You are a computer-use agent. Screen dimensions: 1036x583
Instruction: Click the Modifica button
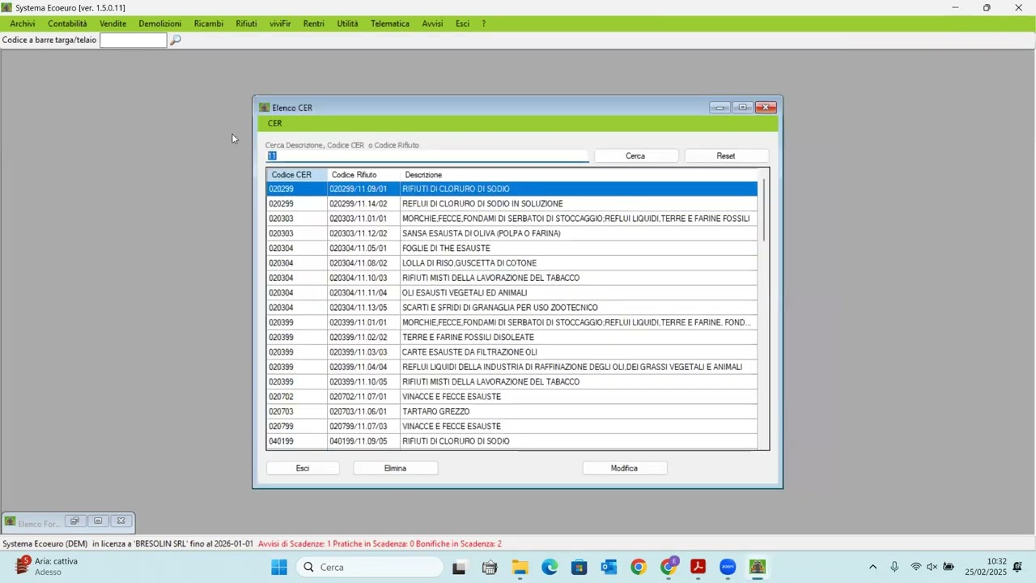[624, 468]
